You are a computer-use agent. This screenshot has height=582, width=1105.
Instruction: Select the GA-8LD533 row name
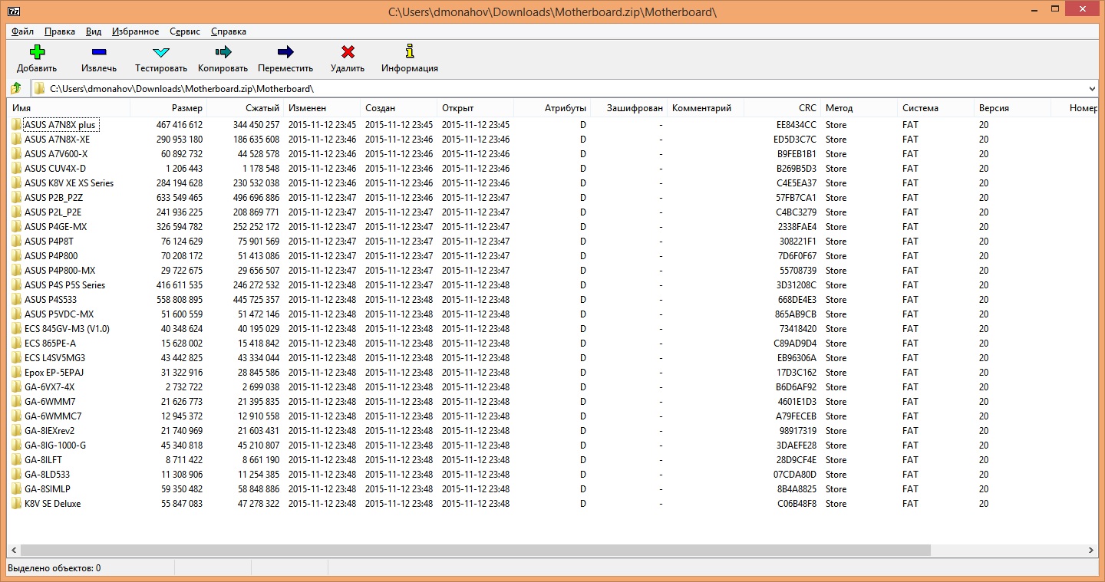[47, 474]
